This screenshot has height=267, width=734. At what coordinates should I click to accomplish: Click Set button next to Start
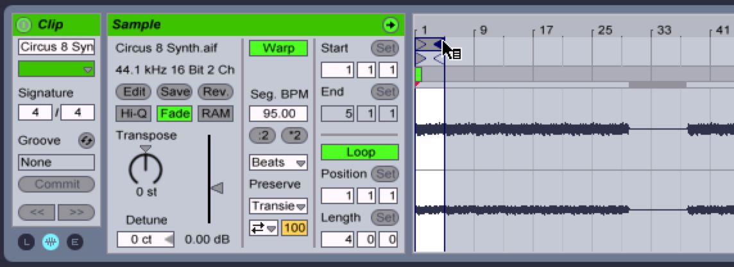coord(385,48)
